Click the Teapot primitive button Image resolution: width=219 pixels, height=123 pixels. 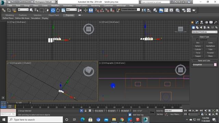[198, 56]
